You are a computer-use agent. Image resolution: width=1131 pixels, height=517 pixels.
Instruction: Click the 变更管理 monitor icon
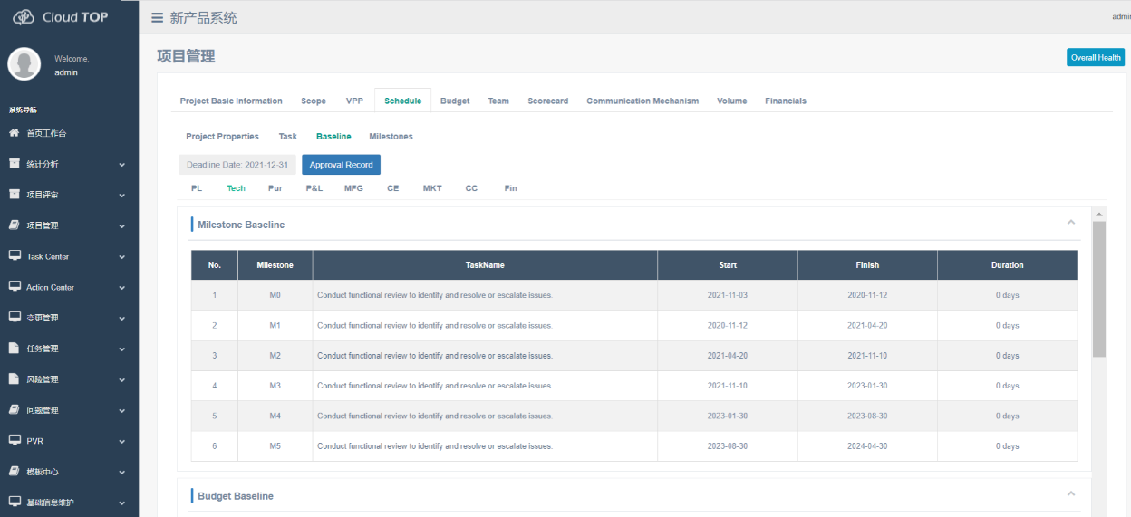[x=14, y=318]
